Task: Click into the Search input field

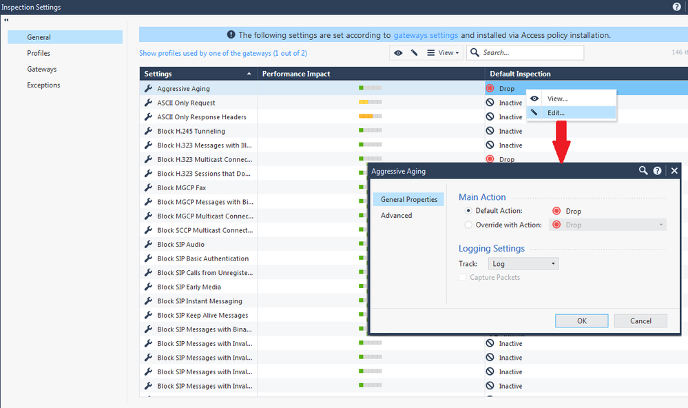Action: 530,53
